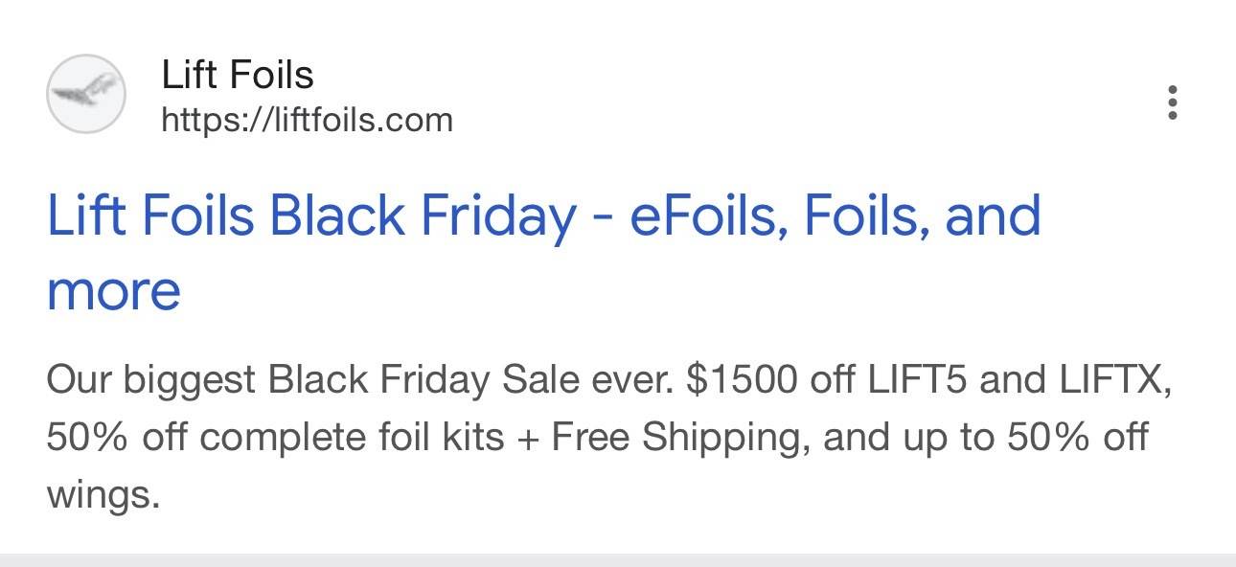Click the "Lift Foils" words starting the headline
This screenshot has height=567, width=1236.
pos(150,216)
